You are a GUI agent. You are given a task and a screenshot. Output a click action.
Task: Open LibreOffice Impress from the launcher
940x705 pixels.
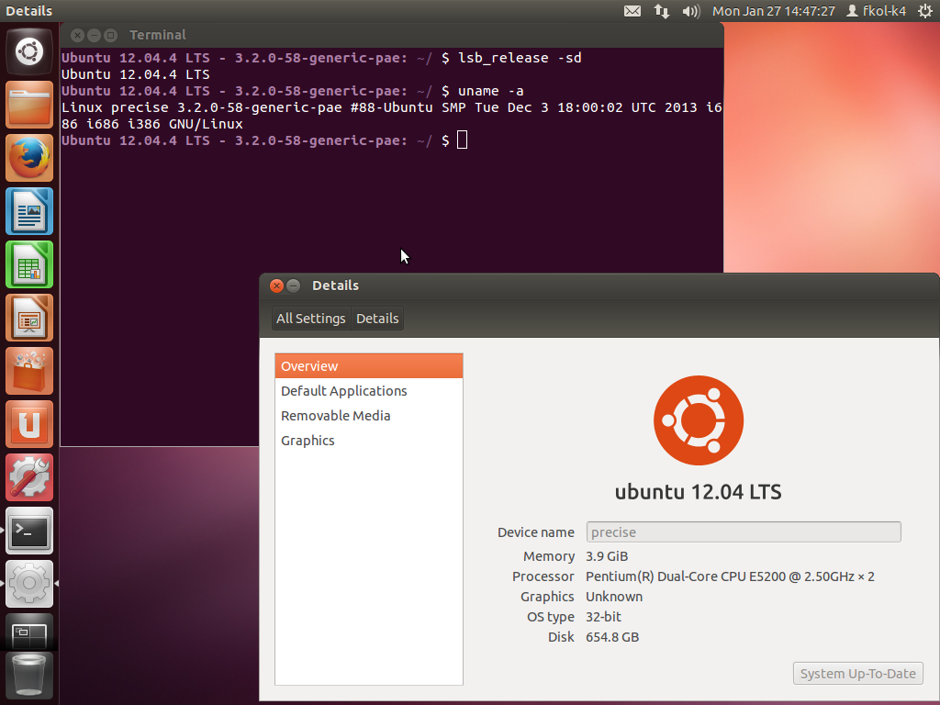(29, 319)
